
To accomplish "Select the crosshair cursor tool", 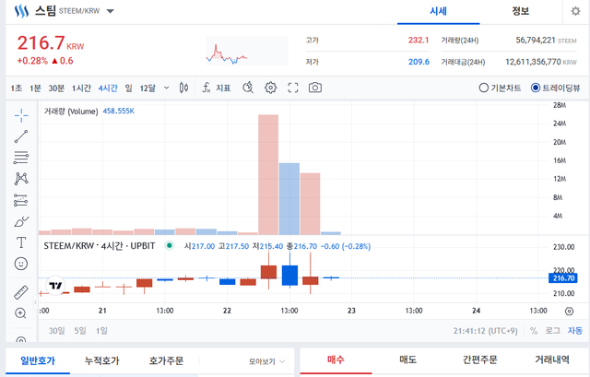I will pyautogui.click(x=21, y=115).
